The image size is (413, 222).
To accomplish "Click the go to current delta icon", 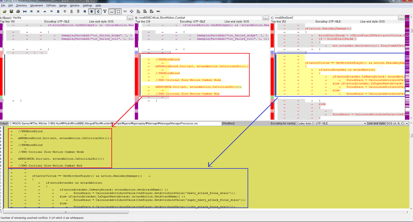I will (25, 11).
